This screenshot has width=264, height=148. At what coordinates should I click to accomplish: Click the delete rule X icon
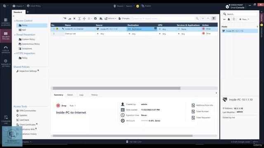click(x=74, y=18)
